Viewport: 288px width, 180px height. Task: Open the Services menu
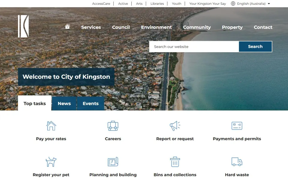coord(91,27)
